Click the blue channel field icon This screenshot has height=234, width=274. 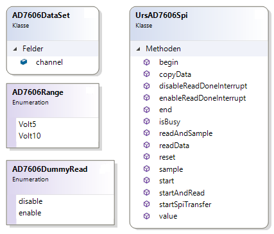click(24, 62)
